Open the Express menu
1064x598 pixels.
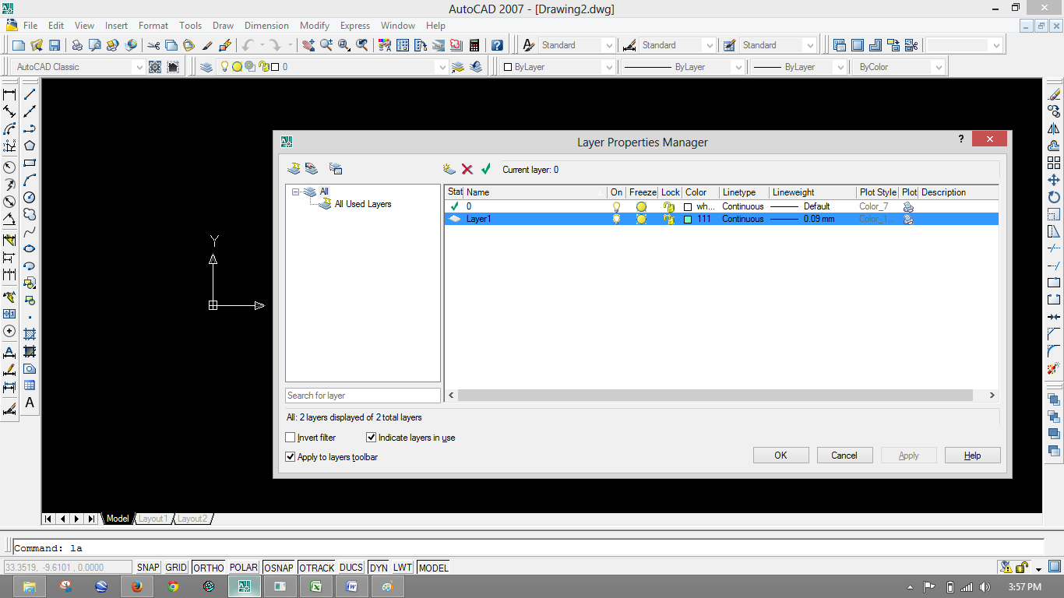[x=355, y=26]
